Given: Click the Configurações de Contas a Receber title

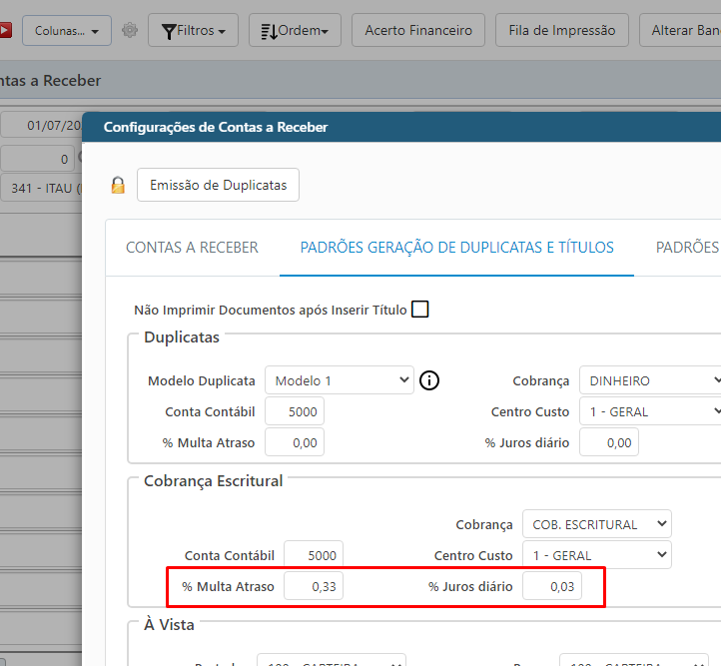Looking at the screenshot, I should [x=216, y=127].
